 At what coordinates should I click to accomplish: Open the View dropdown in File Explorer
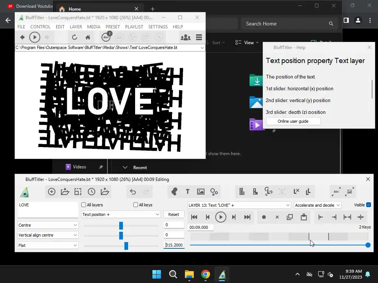pos(247,43)
